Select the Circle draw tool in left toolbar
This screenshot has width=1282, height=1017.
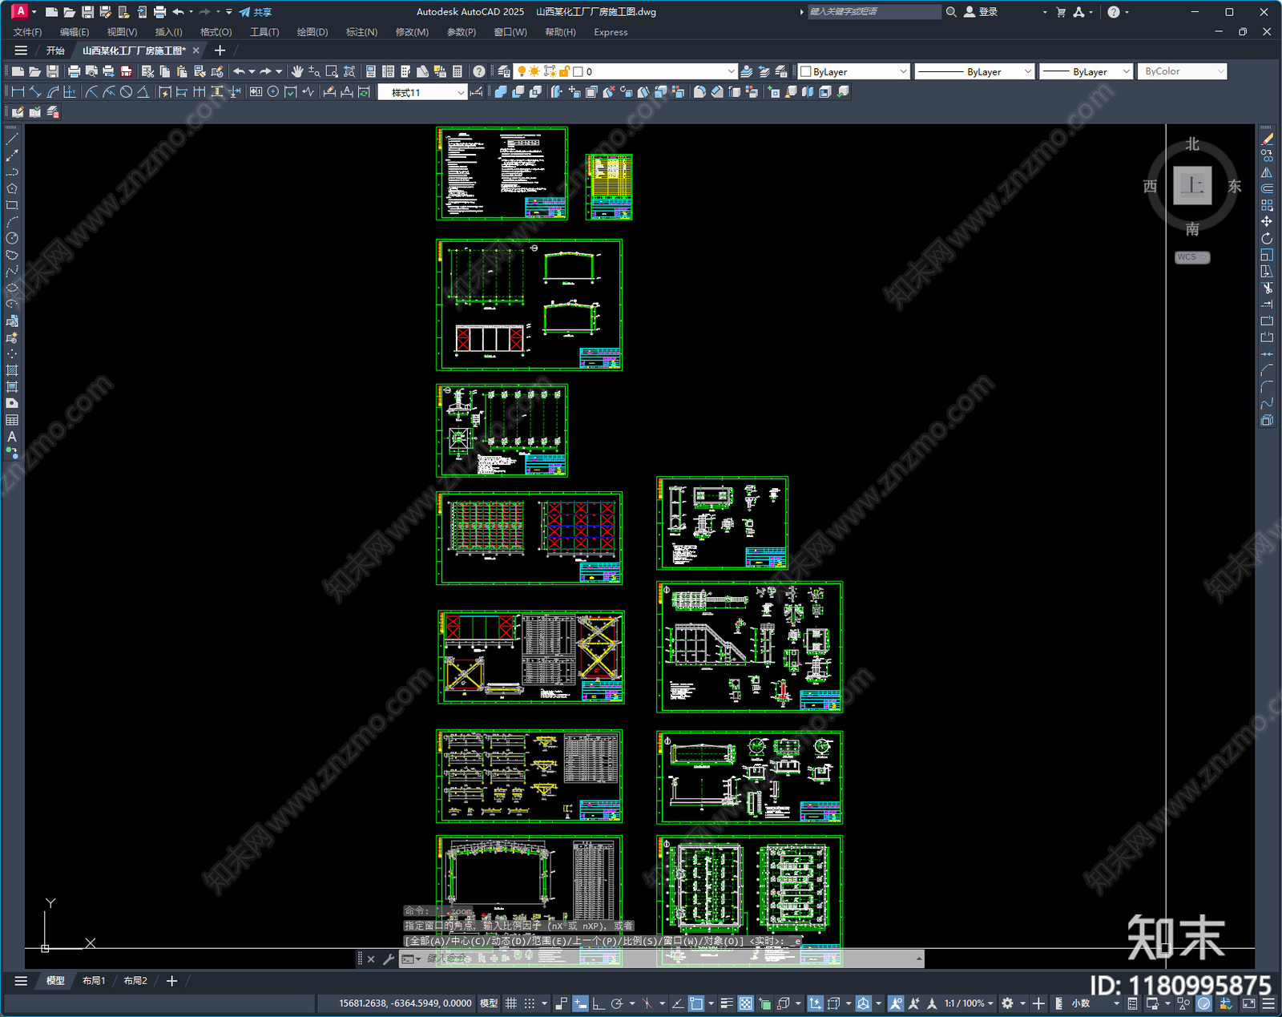tap(12, 238)
